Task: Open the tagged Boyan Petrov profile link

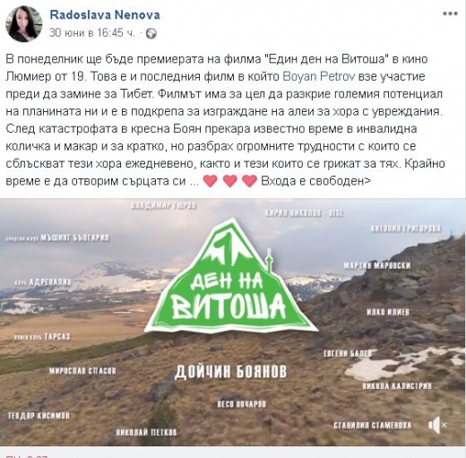Action: (x=319, y=76)
